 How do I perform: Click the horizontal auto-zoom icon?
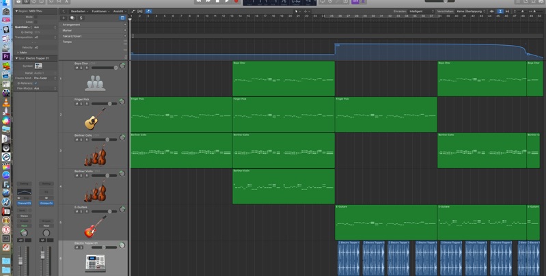click(507, 12)
